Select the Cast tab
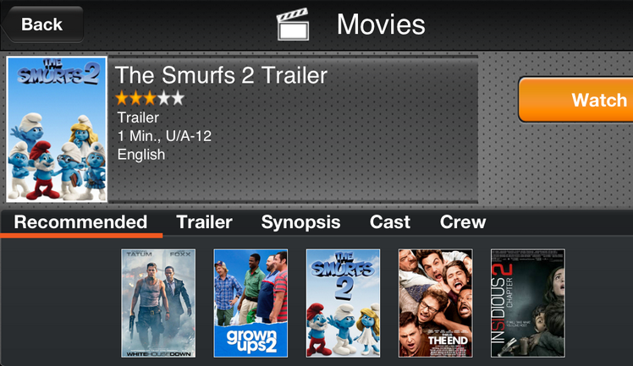Image resolution: width=633 pixels, height=366 pixels. pos(390,222)
